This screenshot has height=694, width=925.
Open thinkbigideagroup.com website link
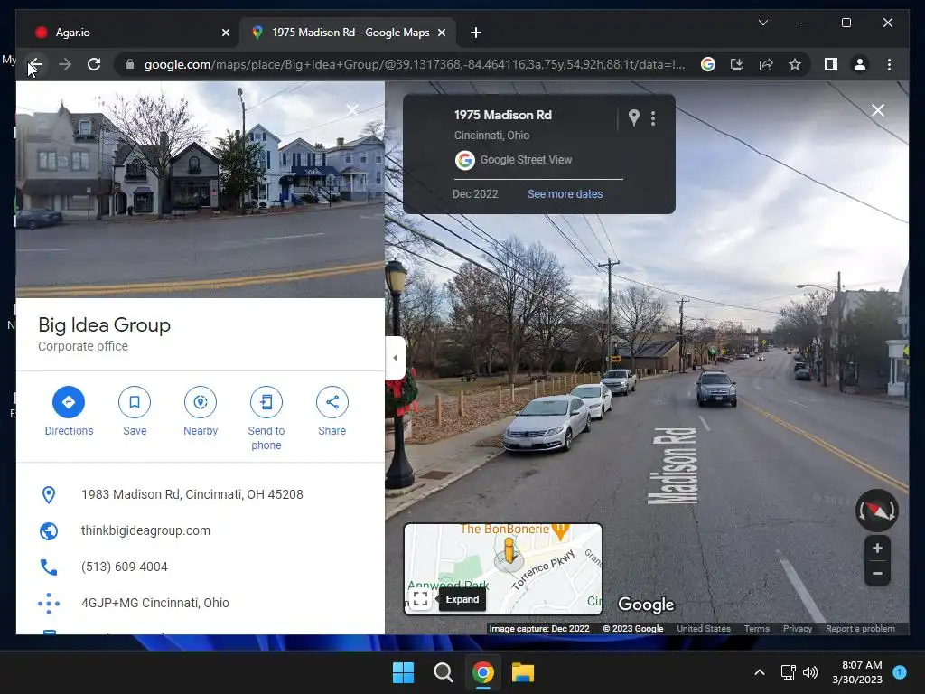145,530
